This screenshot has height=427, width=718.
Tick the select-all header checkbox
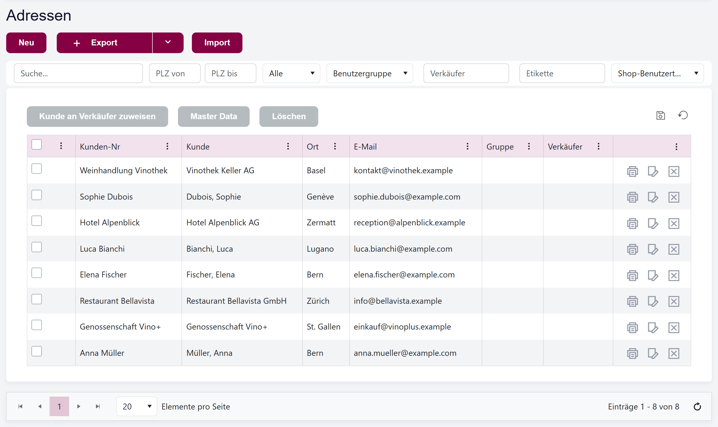37,144
